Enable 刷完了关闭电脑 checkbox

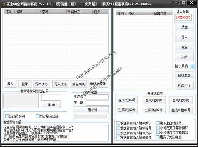158,137
